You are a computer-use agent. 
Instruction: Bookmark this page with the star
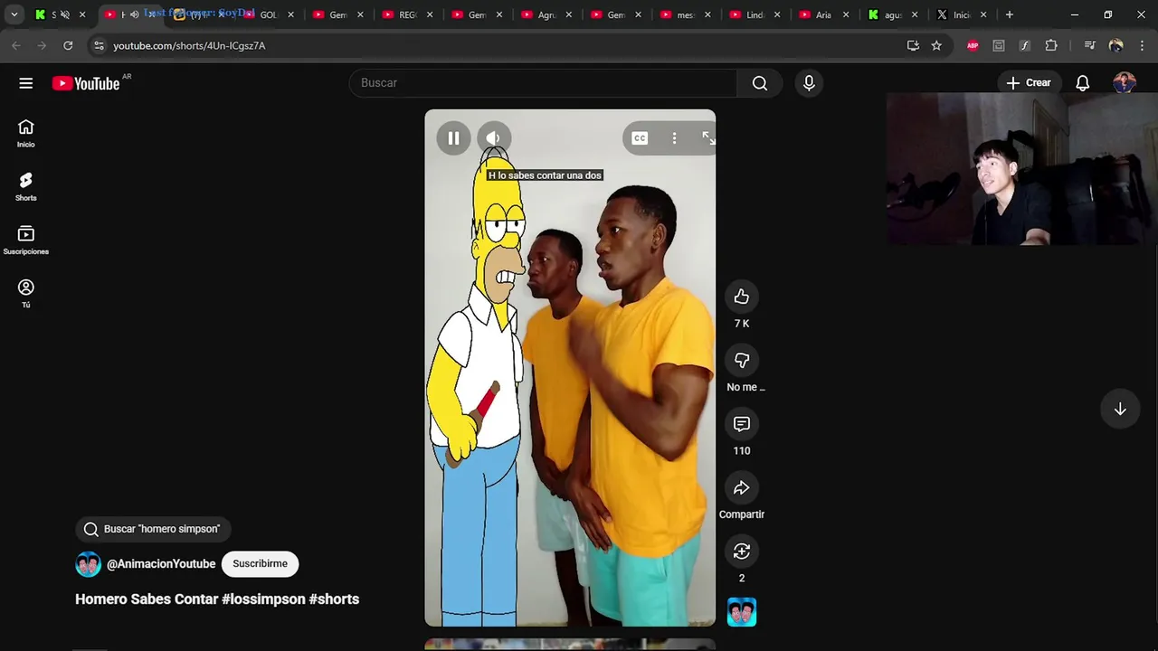(x=936, y=45)
